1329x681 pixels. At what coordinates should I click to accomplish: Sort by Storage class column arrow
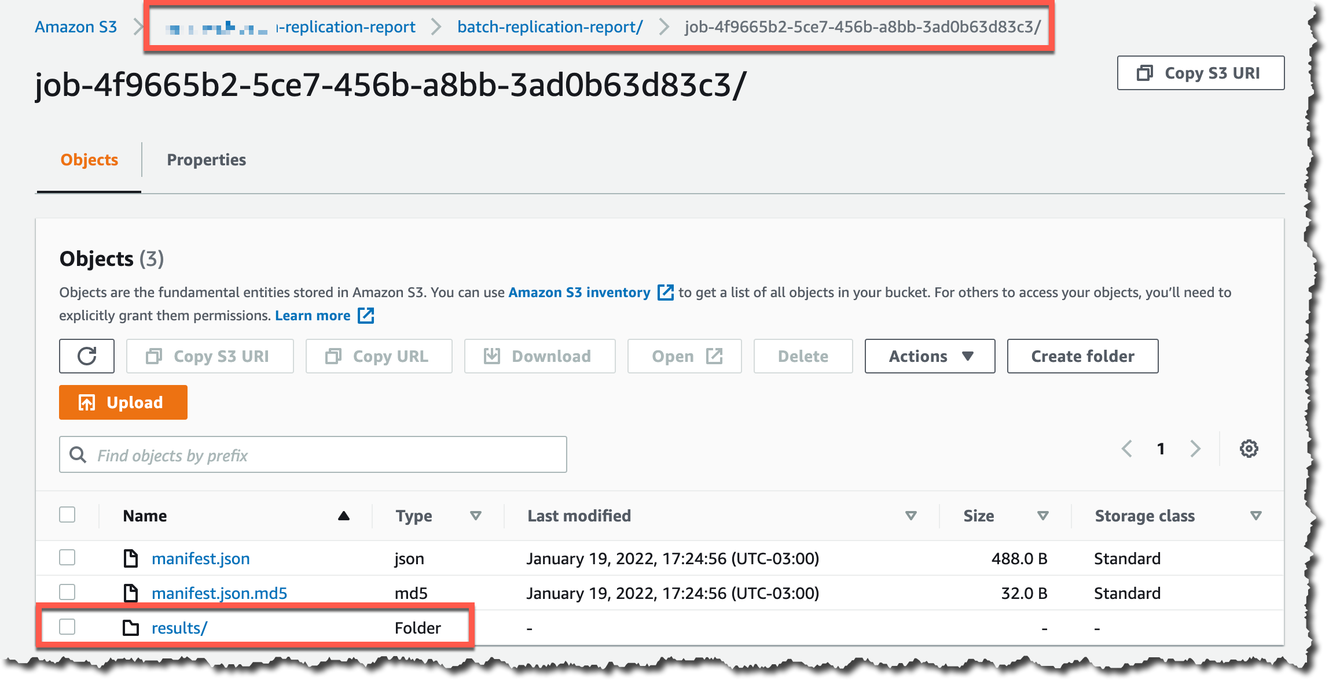[1255, 516]
